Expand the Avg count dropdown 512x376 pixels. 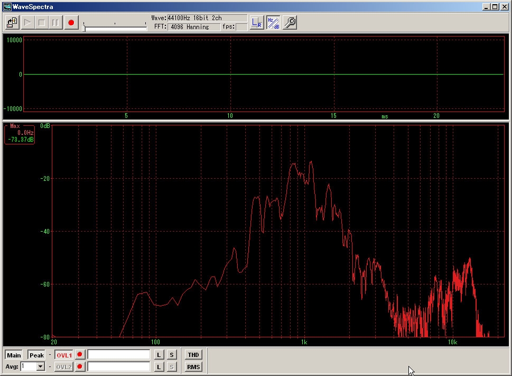tap(41, 366)
